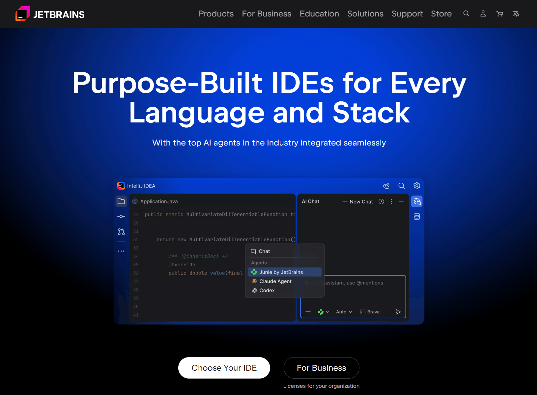Open the IDE settings gear icon

point(417,186)
